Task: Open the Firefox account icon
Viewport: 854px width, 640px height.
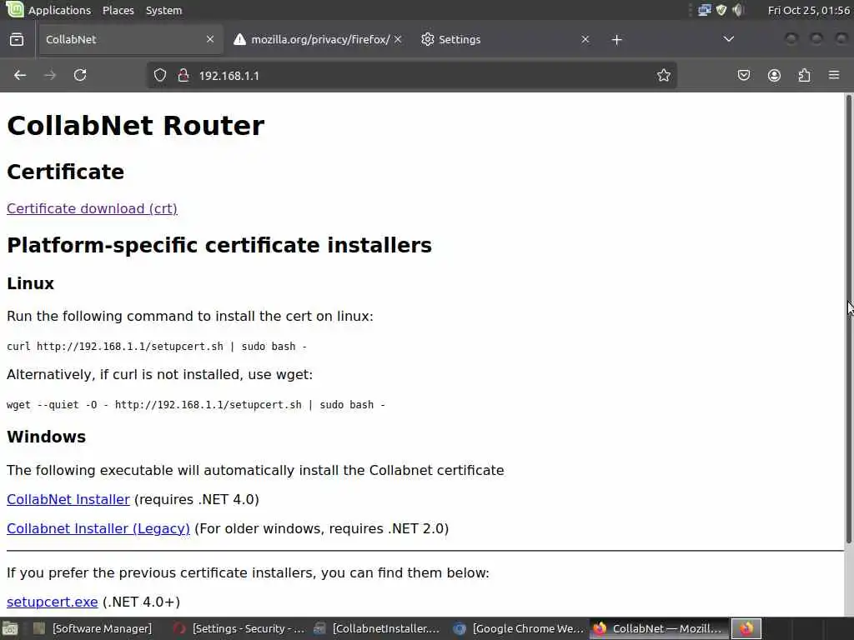Action: coord(774,75)
